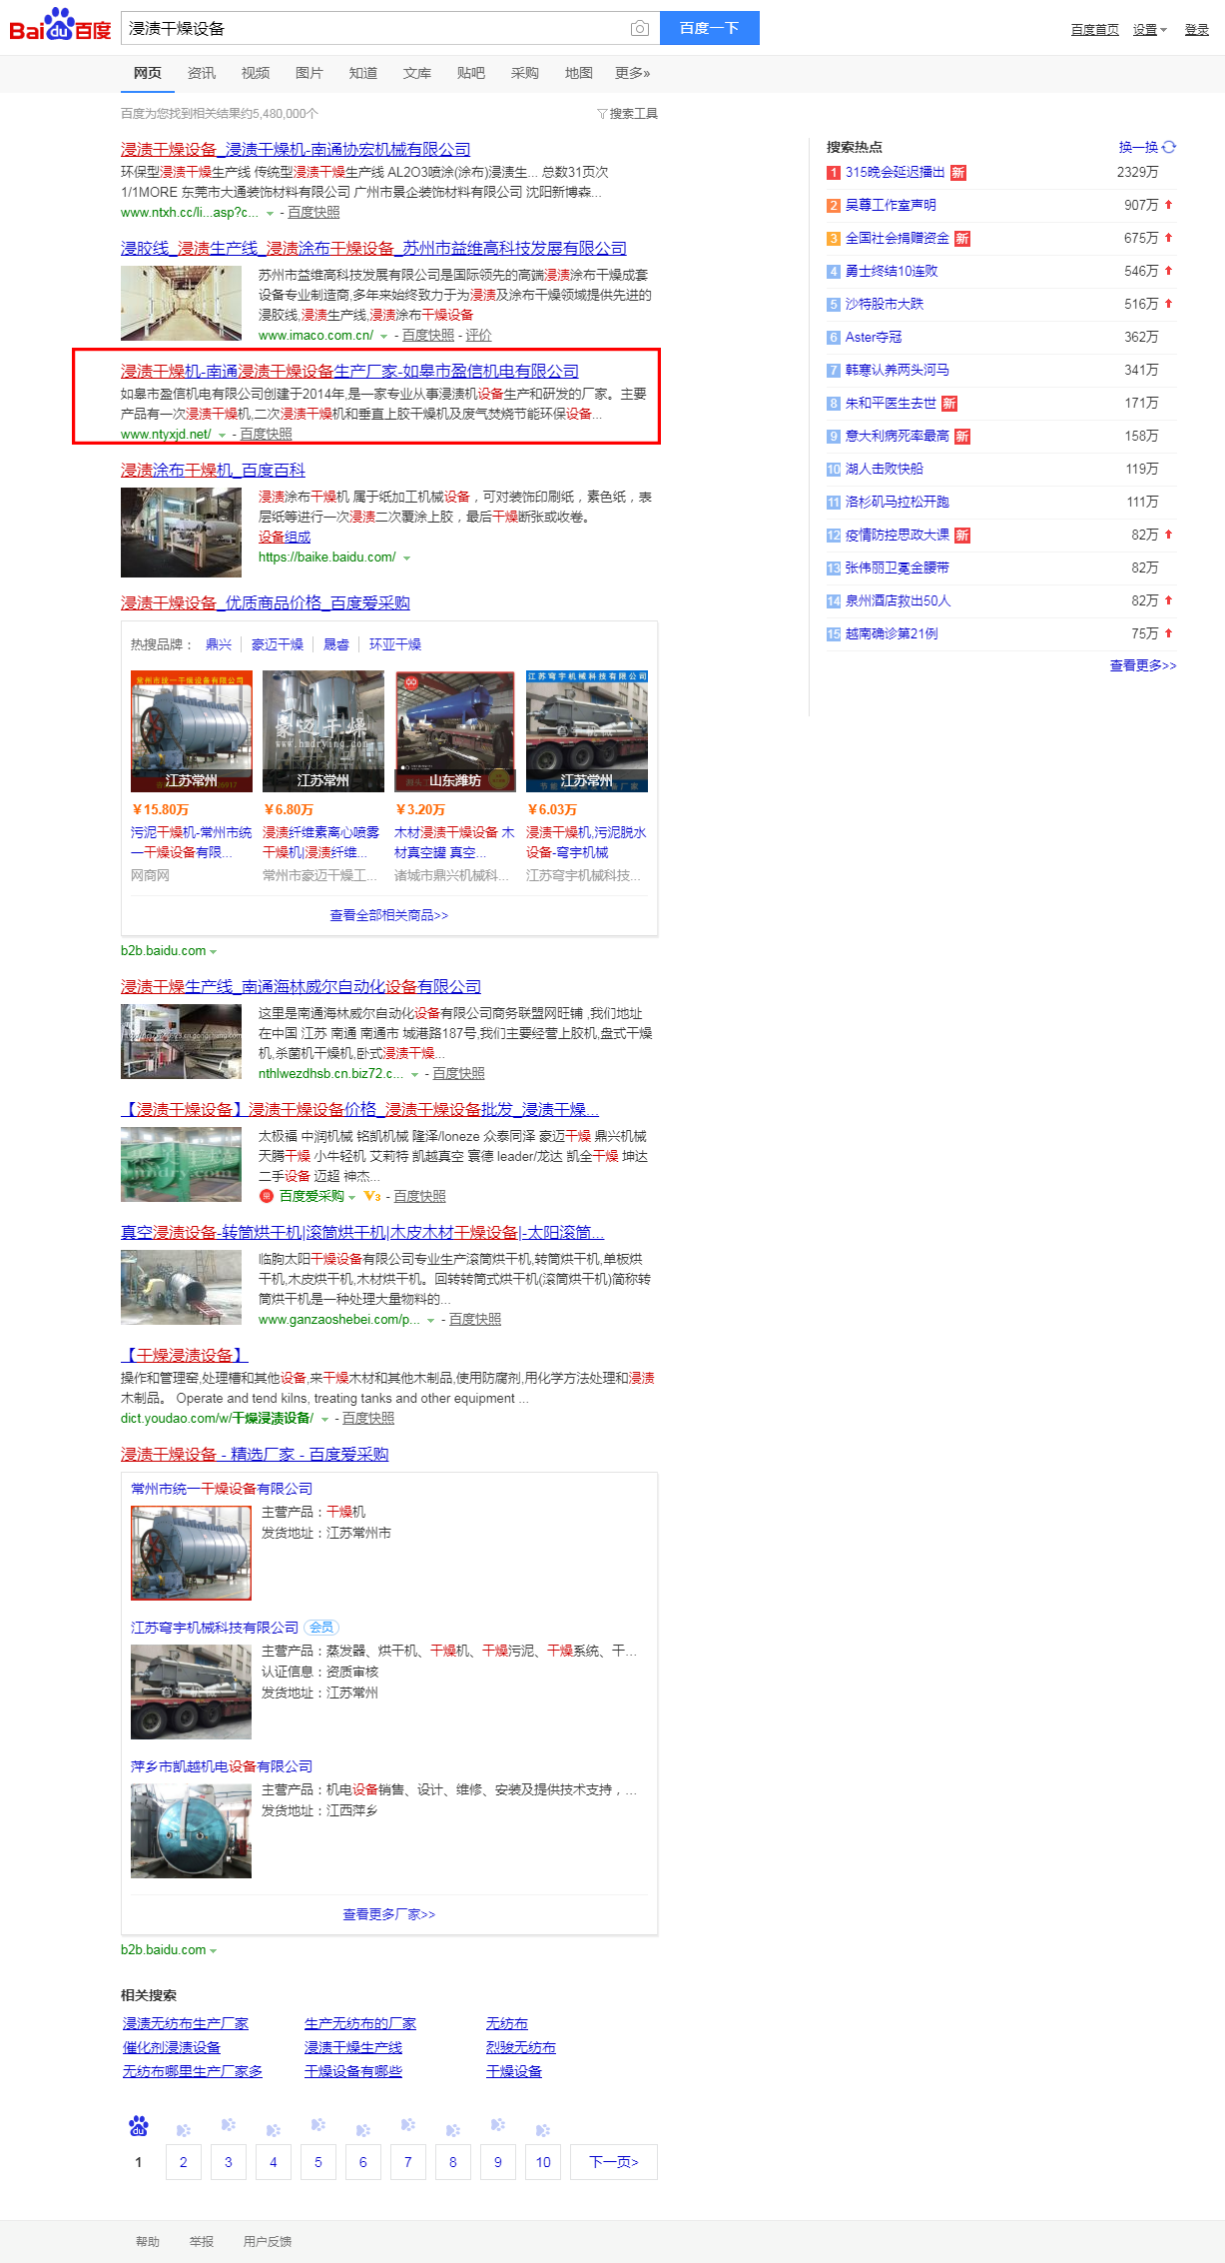Open hot search 勇士终结10连败
Viewport: 1225px width, 2263px height.
pyautogui.click(x=892, y=271)
